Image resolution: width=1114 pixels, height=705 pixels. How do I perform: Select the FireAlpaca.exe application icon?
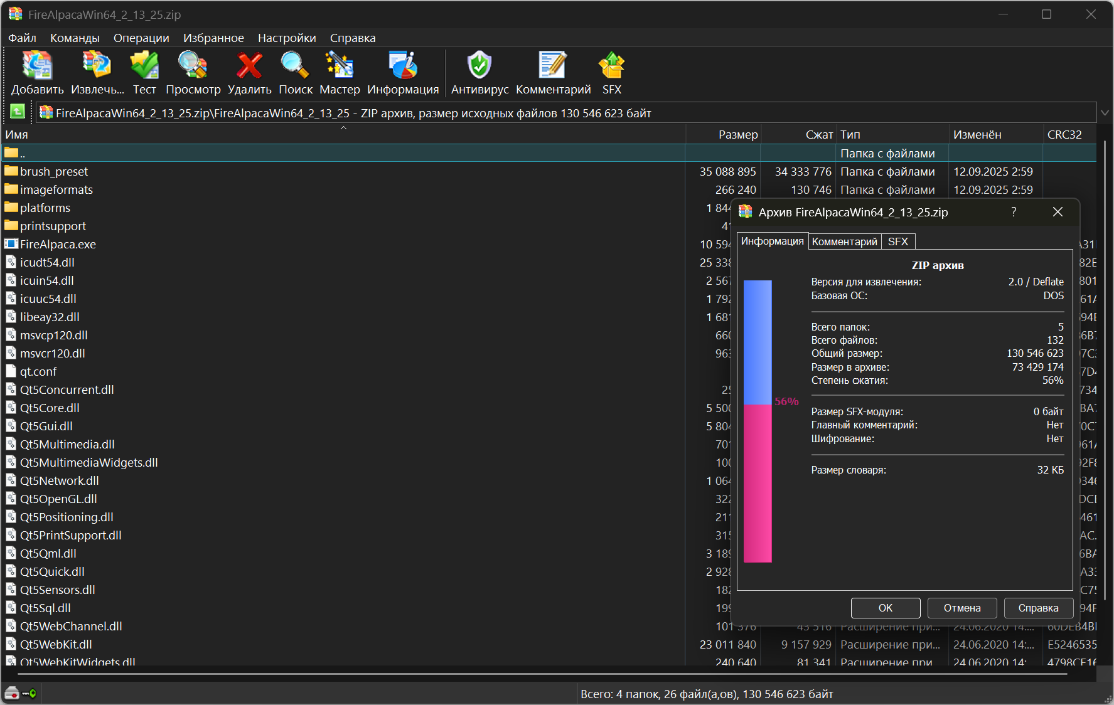pos(11,244)
